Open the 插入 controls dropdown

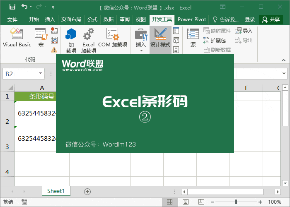tap(141, 40)
